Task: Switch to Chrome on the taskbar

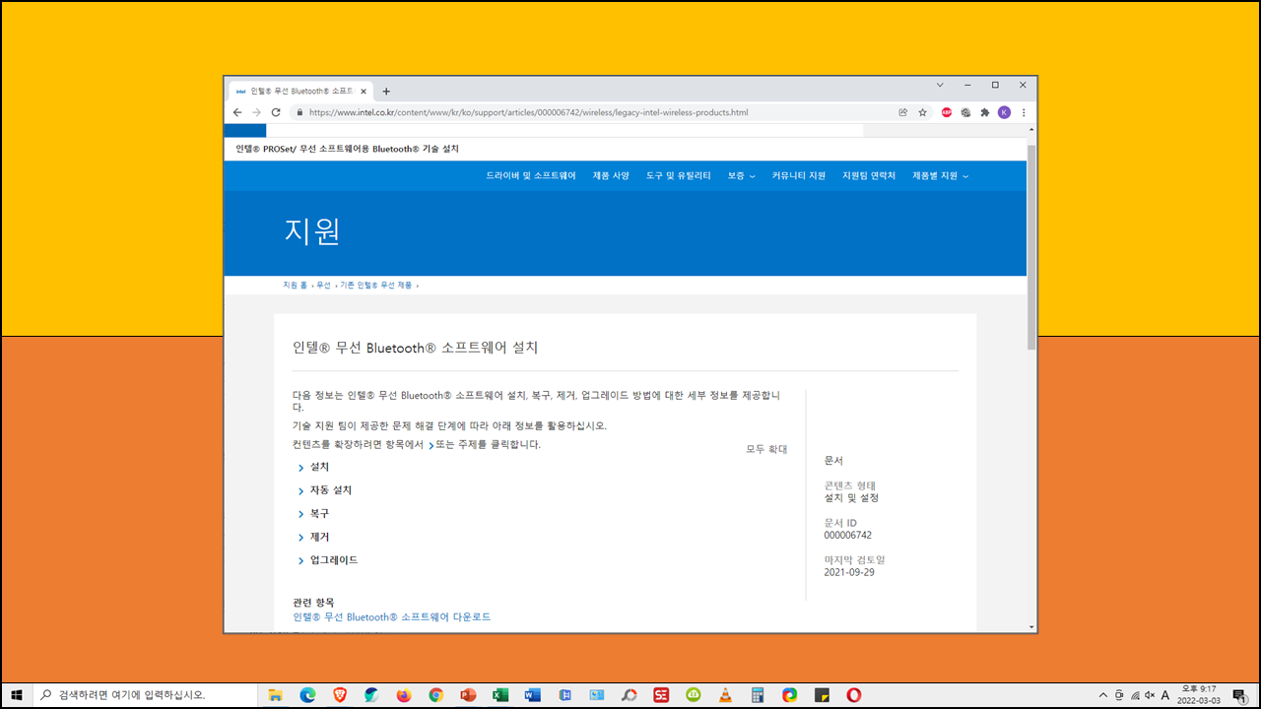Action: (x=436, y=695)
